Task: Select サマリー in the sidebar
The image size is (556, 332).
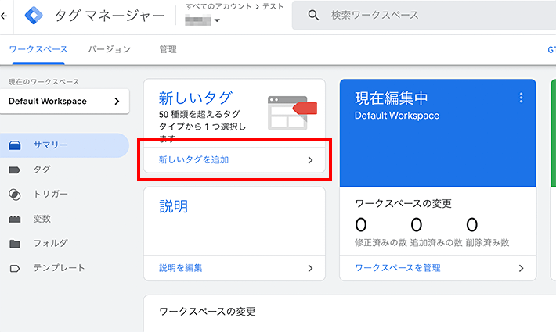Action: (x=64, y=145)
